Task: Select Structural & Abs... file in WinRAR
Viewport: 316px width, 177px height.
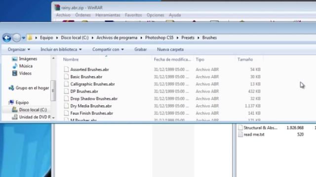Action: point(260,128)
